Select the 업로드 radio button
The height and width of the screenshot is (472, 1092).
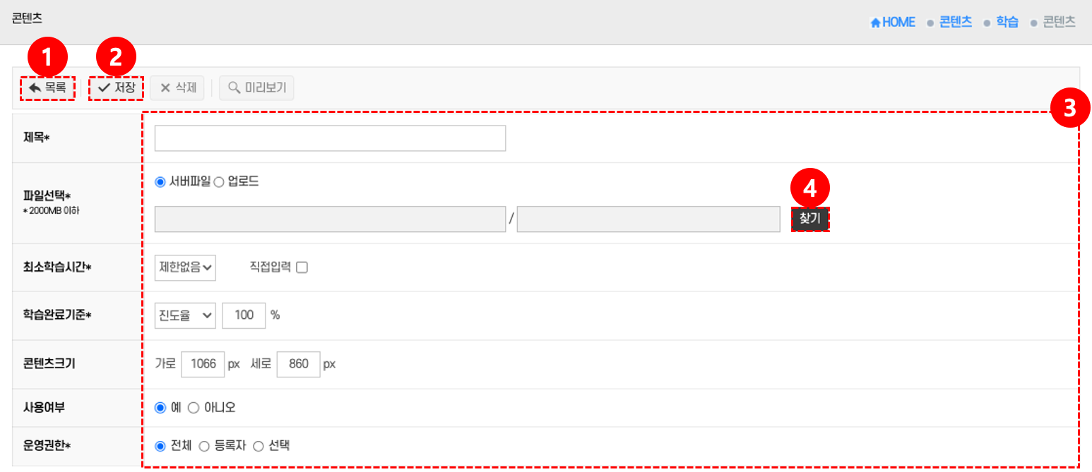[x=219, y=182]
